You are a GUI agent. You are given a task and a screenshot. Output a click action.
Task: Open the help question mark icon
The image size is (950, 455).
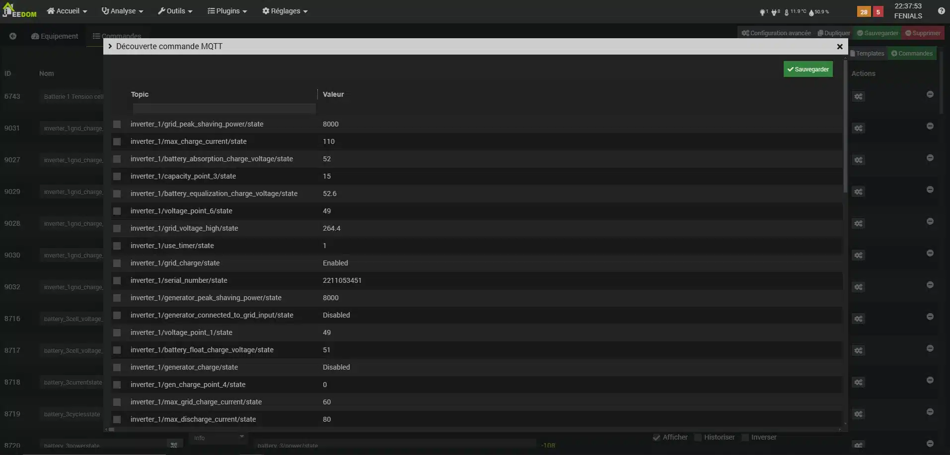point(941,11)
